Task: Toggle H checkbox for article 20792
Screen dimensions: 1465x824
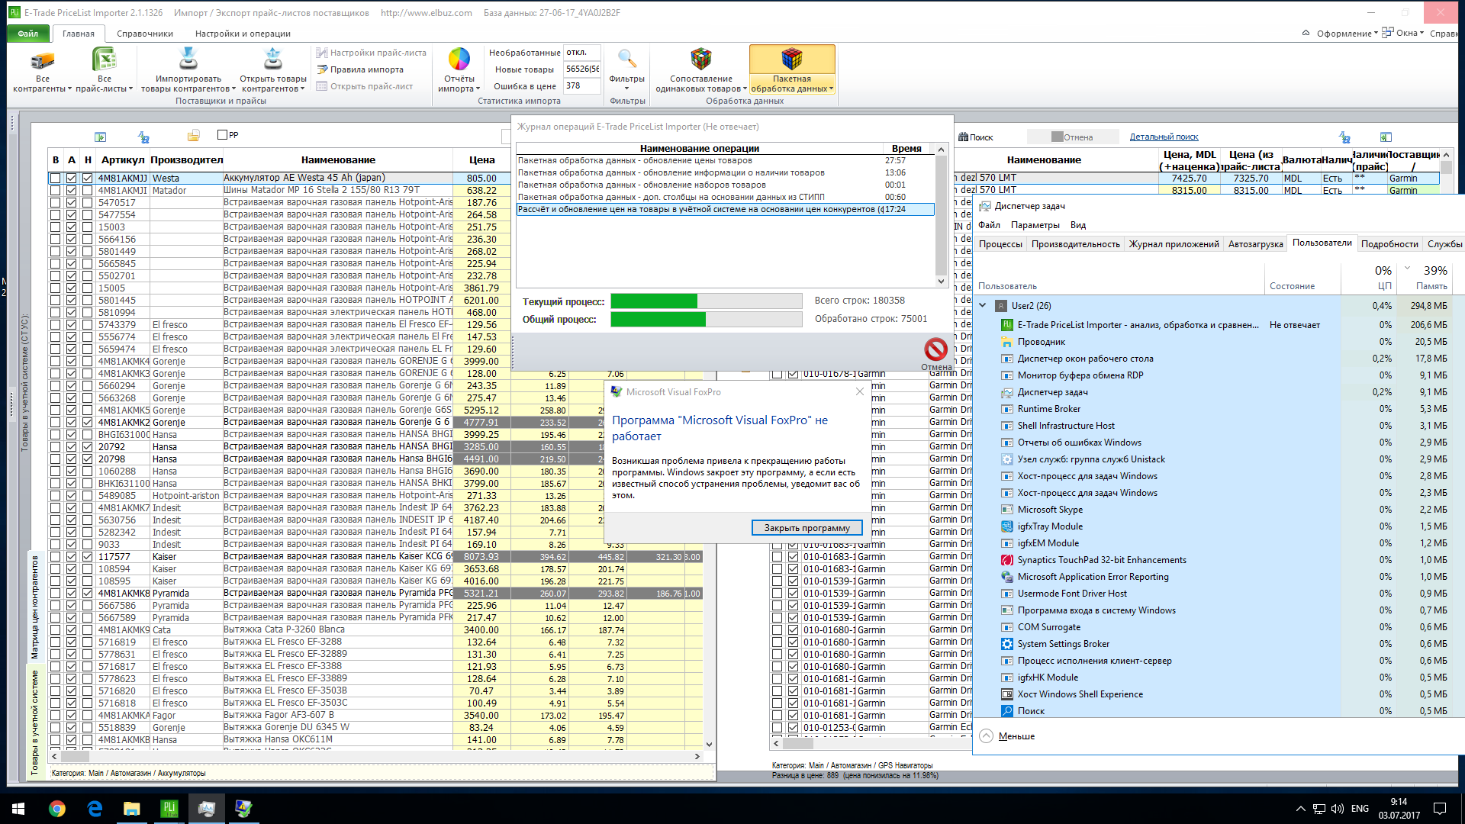Action: pos(87,447)
